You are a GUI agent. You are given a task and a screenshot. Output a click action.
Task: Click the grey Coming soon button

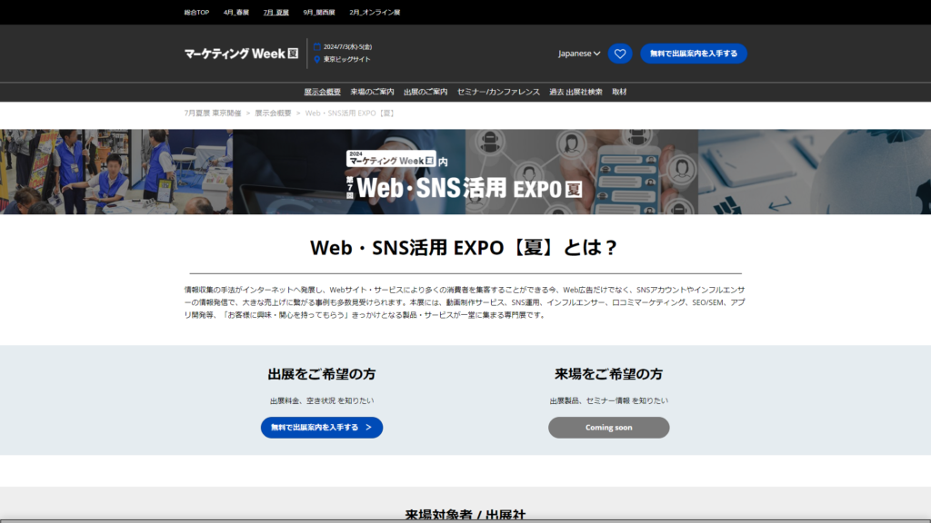pos(608,428)
